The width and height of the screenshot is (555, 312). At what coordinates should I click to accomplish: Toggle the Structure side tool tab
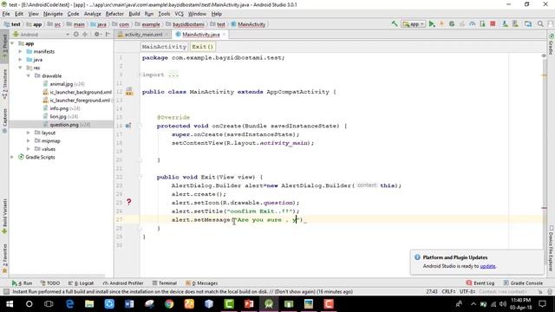tap(4, 83)
